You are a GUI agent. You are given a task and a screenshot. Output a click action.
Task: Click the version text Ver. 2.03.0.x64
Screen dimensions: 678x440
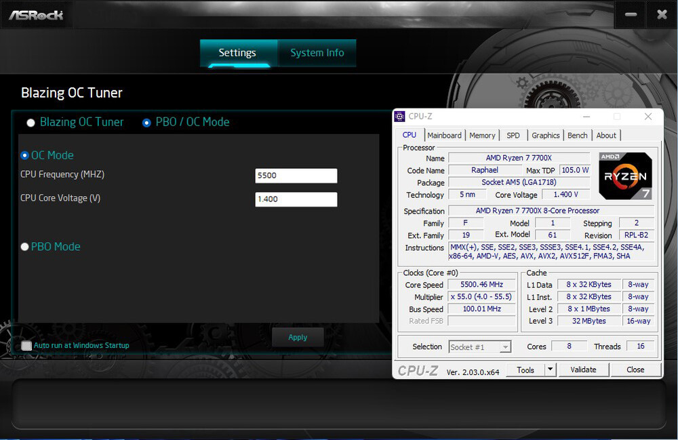[x=473, y=372]
